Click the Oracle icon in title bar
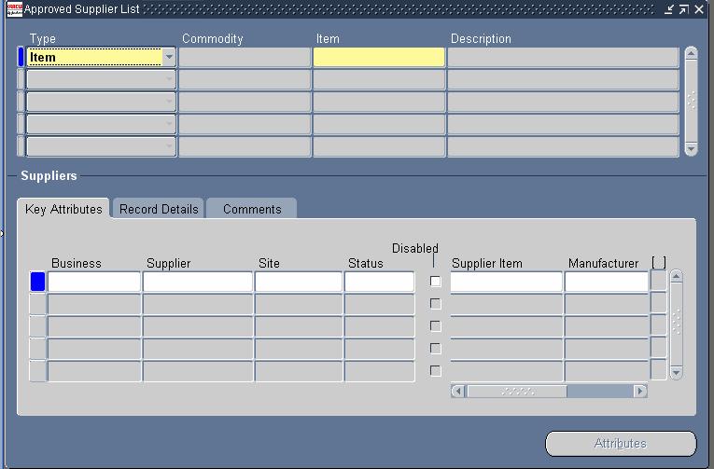The height and width of the screenshot is (469, 714). (14, 8)
